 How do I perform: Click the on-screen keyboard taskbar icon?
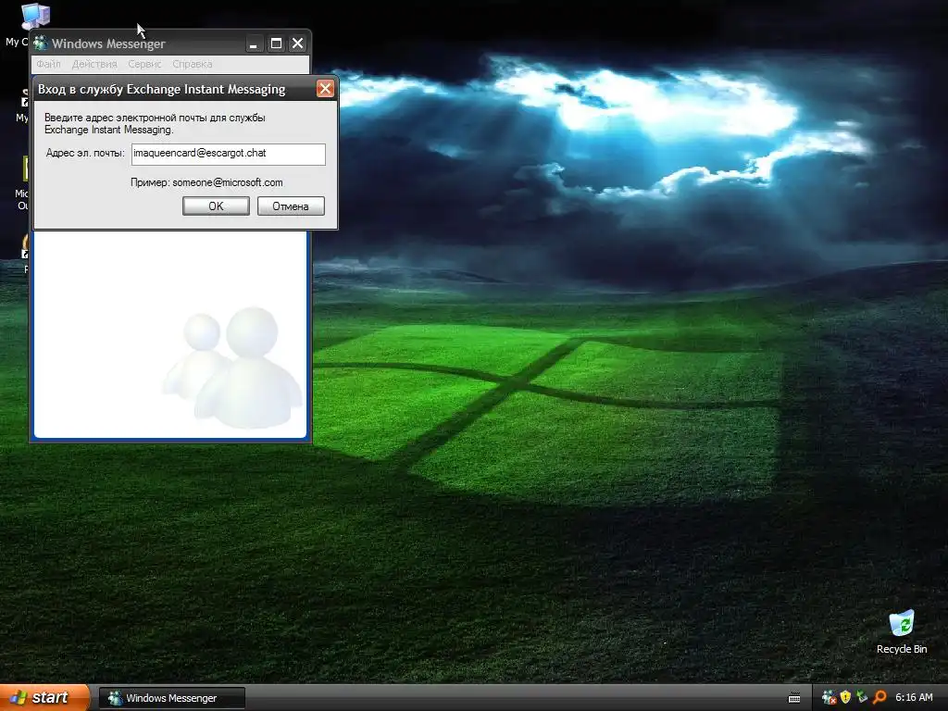[x=794, y=698]
